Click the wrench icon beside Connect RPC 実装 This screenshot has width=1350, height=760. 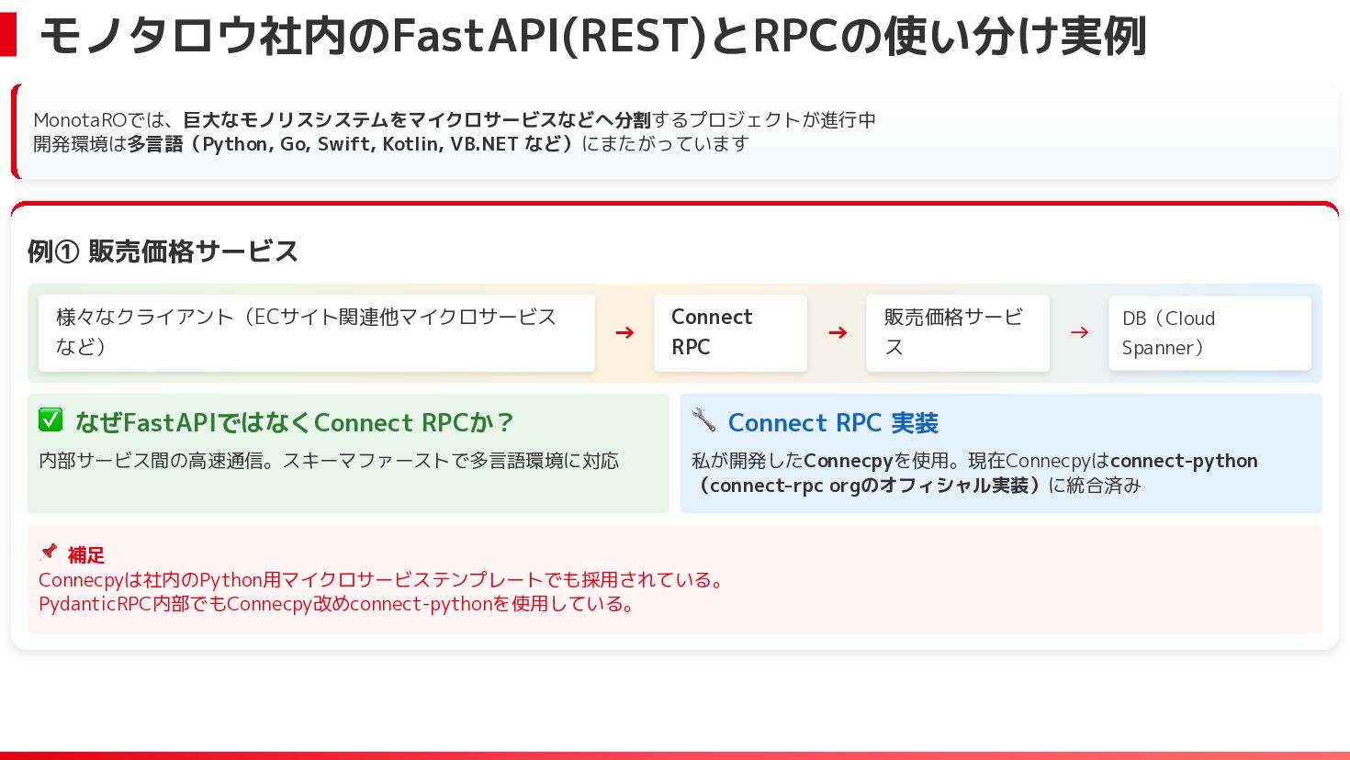click(703, 419)
